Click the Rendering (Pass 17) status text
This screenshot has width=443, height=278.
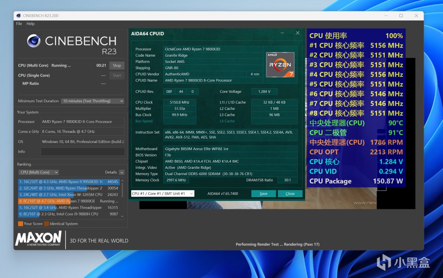(x=302, y=245)
